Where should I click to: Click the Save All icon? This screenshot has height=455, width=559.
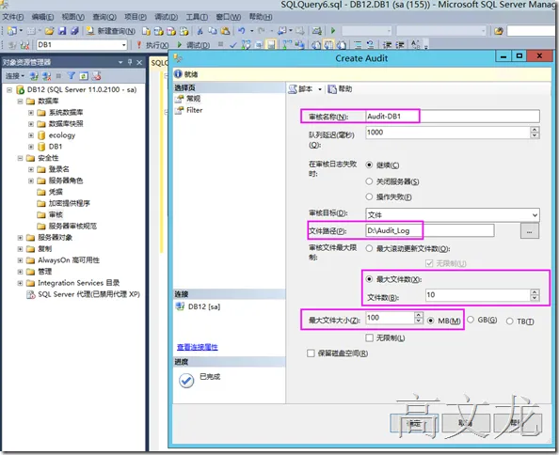(74, 31)
